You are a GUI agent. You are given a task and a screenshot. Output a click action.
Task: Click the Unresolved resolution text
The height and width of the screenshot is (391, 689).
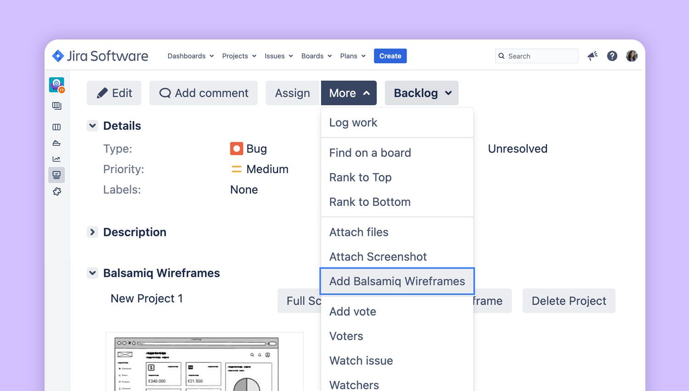point(518,149)
